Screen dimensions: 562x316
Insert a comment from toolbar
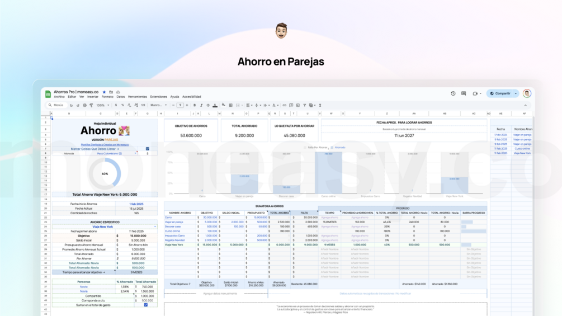pyautogui.click(x=291, y=105)
